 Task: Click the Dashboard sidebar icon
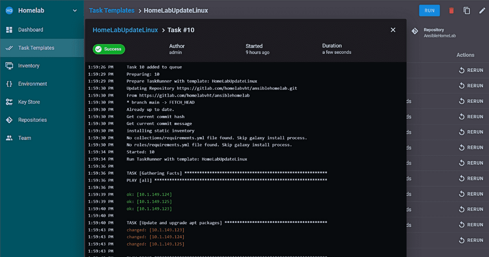[x=9, y=30]
